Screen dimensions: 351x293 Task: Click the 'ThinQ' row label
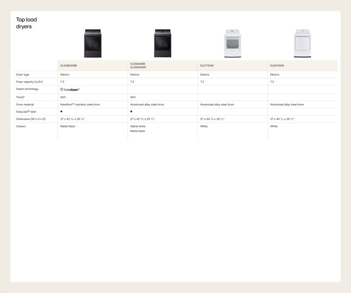click(x=20, y=97)
